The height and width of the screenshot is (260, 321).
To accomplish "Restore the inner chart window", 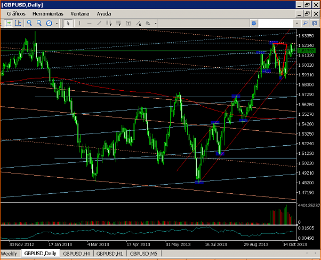I will (307, 14).
